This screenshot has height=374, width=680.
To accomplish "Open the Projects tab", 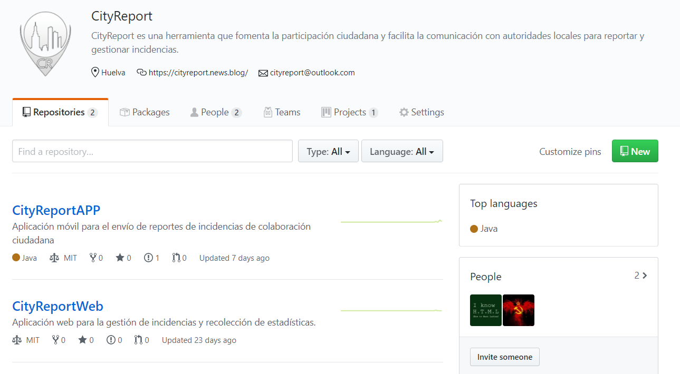I will [349, 112].
